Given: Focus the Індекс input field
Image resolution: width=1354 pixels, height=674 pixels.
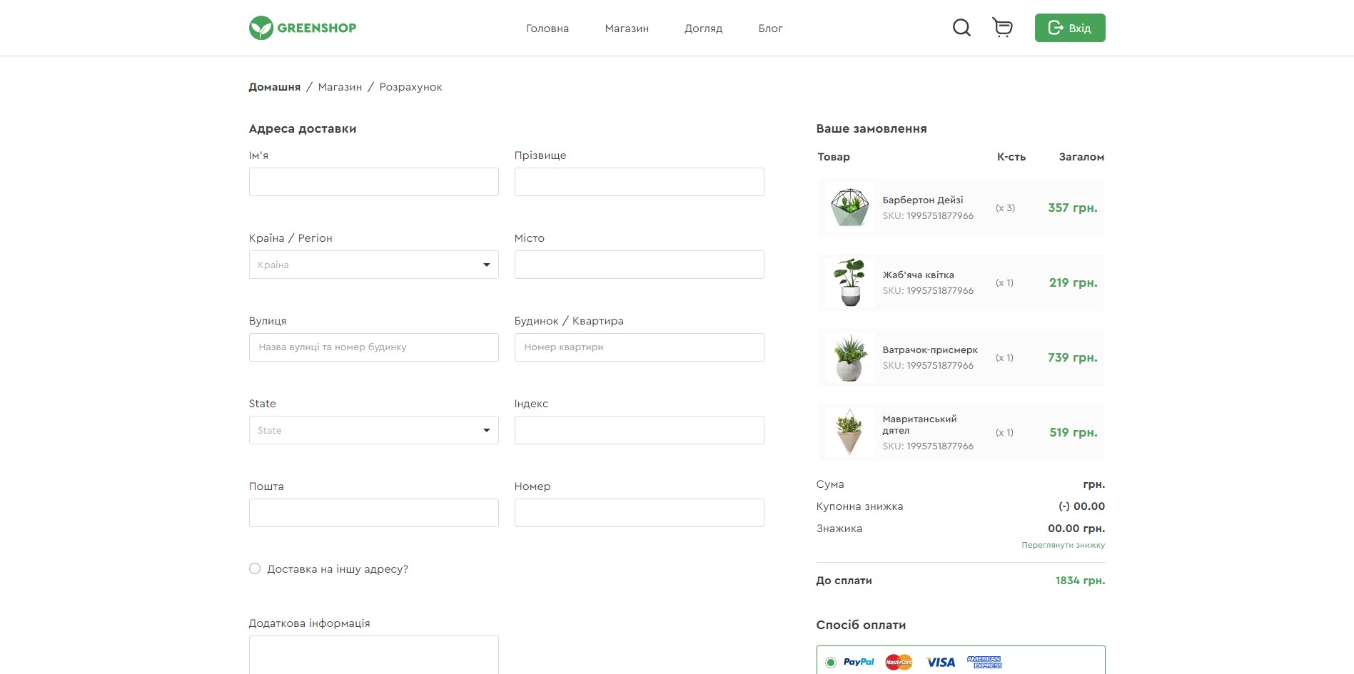Looking at the screenshot, I should [x=640, y=430].
